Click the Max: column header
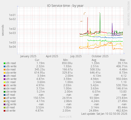The width and height of the screenshot is (131, 120). pyautogui.click(x=123, y=60)
